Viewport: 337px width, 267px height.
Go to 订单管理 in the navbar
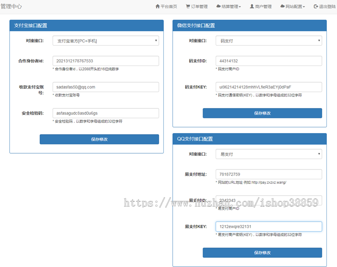[197, 7]
